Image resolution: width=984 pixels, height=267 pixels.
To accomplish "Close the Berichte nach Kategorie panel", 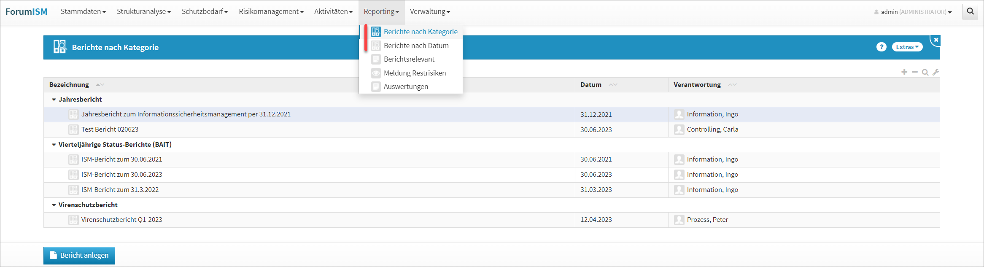I will coord(936,40).
